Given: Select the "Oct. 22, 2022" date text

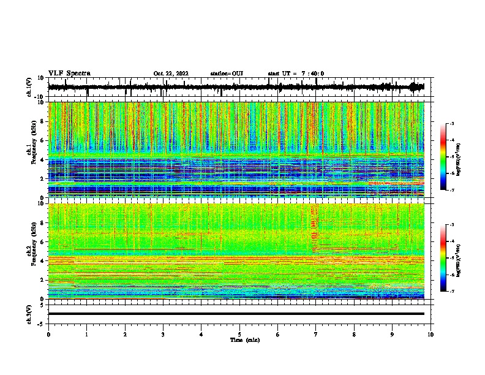Looking at the screenshot, I should pos(171,74).
